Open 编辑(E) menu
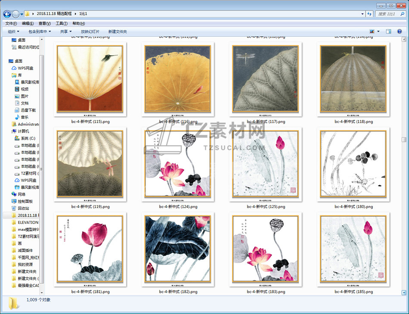Screen dimensions: 409x314 coord(28,24)
